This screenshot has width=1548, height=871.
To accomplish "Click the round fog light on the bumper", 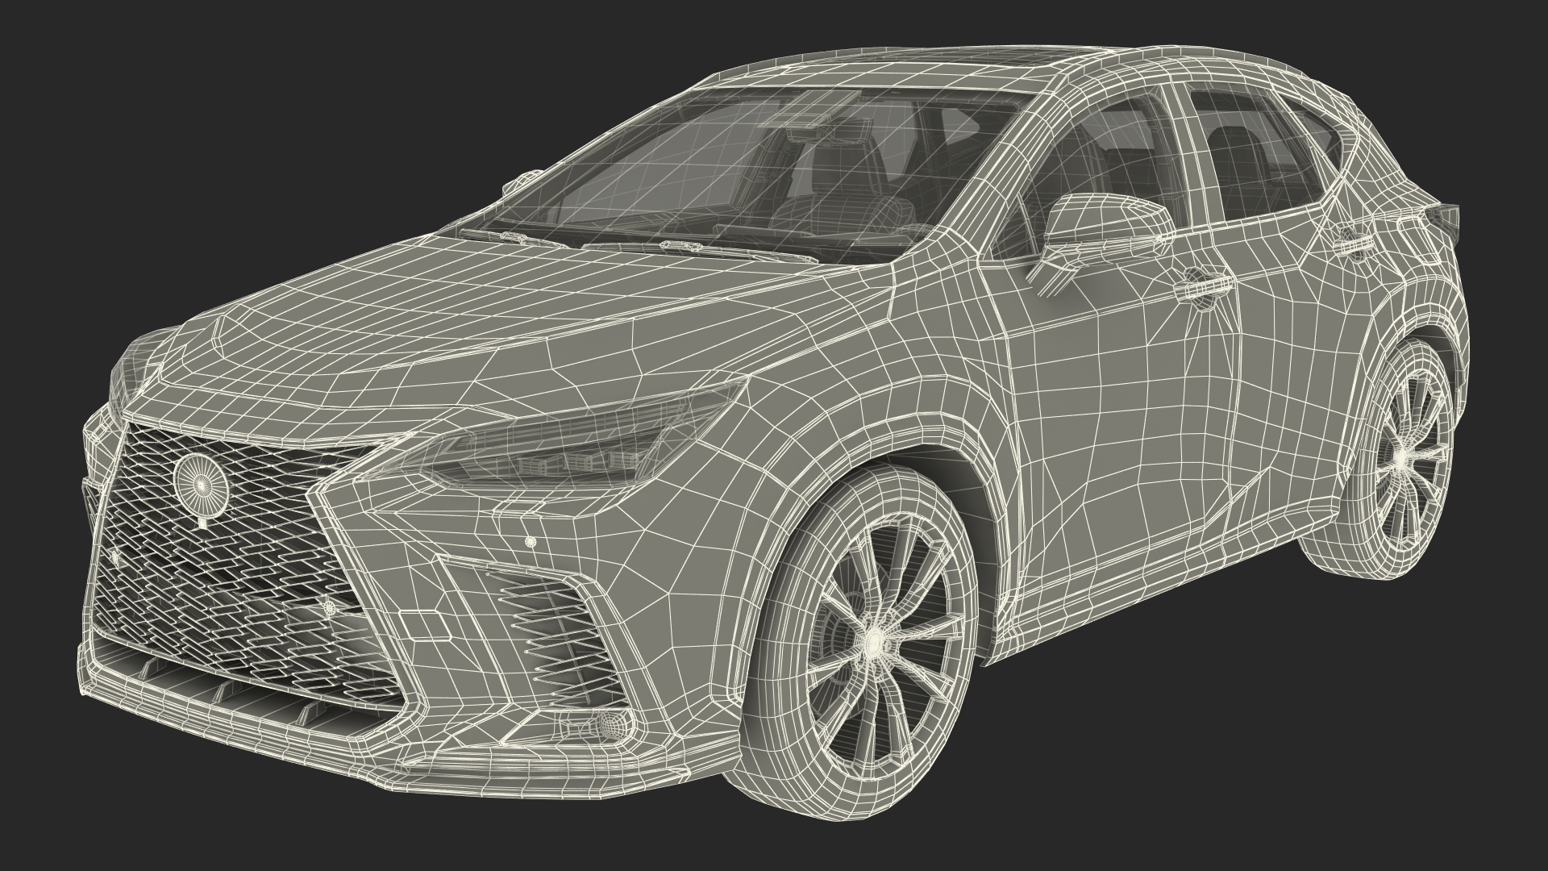I will point(614,726).
